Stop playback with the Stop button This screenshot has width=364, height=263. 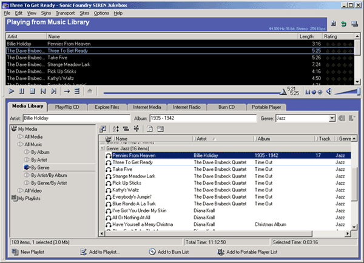tap(33, 92)
